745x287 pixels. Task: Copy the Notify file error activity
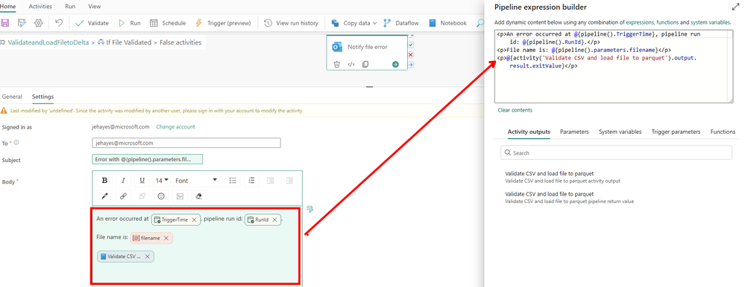tap(365, 65)
